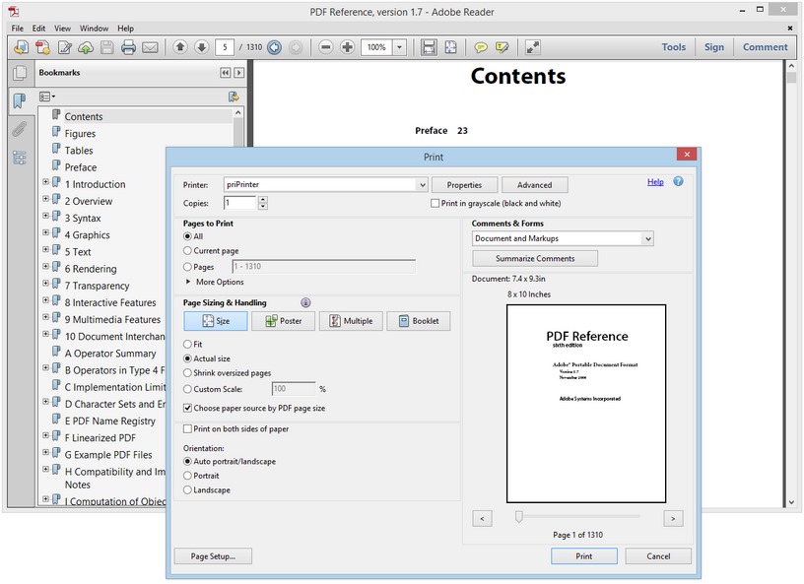
Task: Click the blue help question mark icon
Action: (678, 181)
